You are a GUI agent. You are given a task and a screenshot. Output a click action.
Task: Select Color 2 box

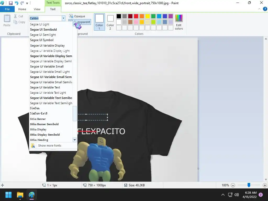point(110,22)
